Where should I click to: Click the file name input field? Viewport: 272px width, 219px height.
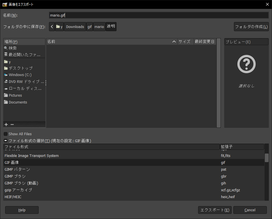[158, 15]
